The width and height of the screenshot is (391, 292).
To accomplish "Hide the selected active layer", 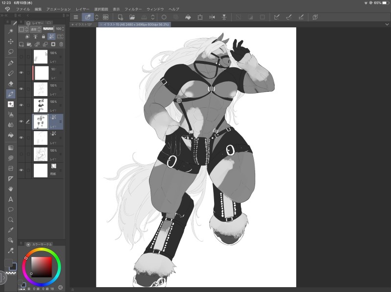I will (21, 121).
